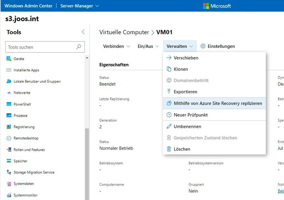The width and height of the screenshot is (284, 200).
Task: Choose Mithilfe von Azure Site Recovery replizieren
Action: (x=214, y=103)
